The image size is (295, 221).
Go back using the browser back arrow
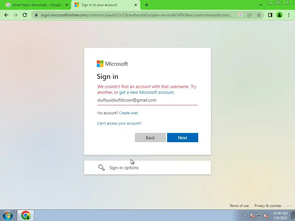pos(6,15)
